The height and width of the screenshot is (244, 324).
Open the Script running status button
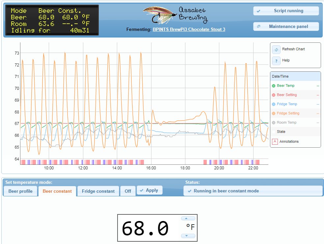coord(286,11)
